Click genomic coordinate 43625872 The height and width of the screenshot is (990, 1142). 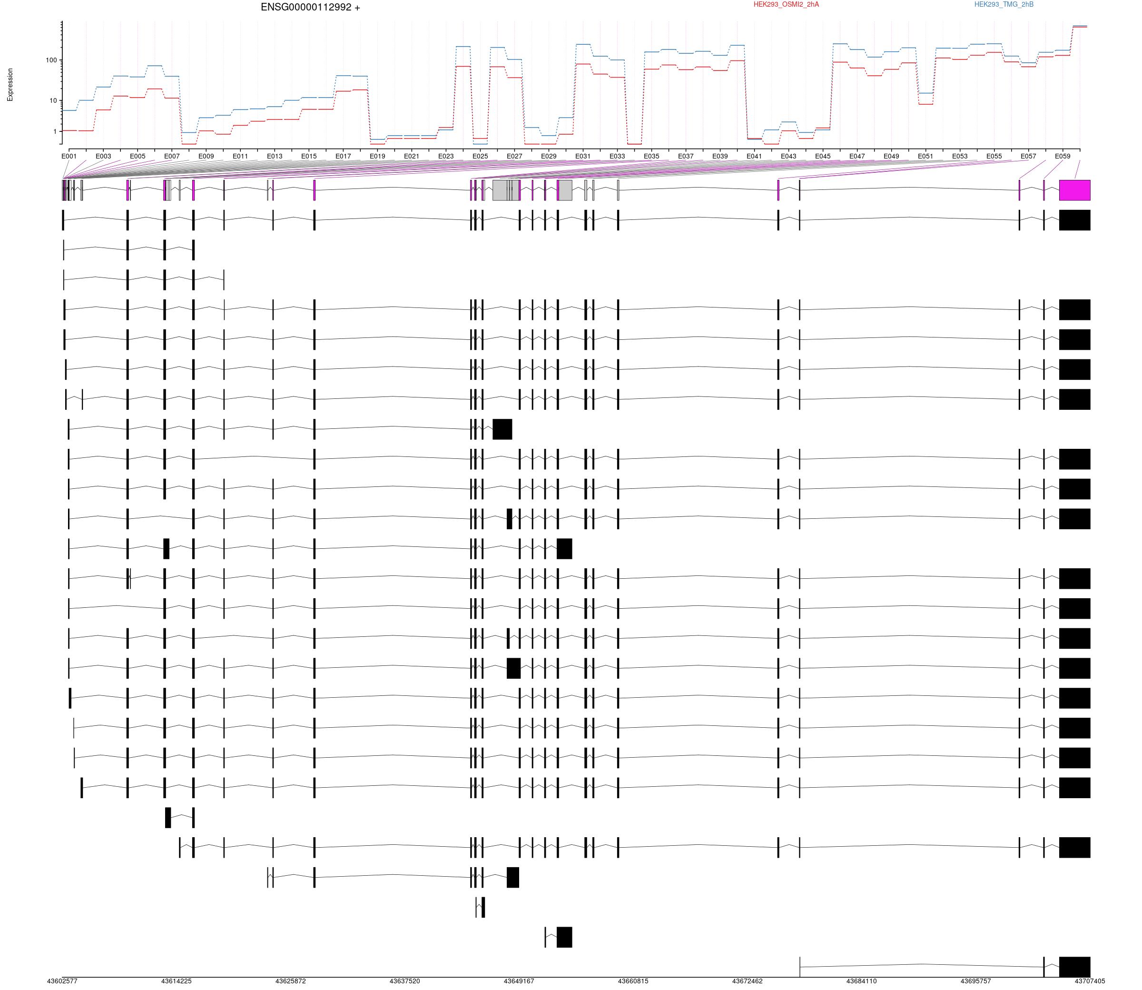pyautogui.click(x=290, y=981)
